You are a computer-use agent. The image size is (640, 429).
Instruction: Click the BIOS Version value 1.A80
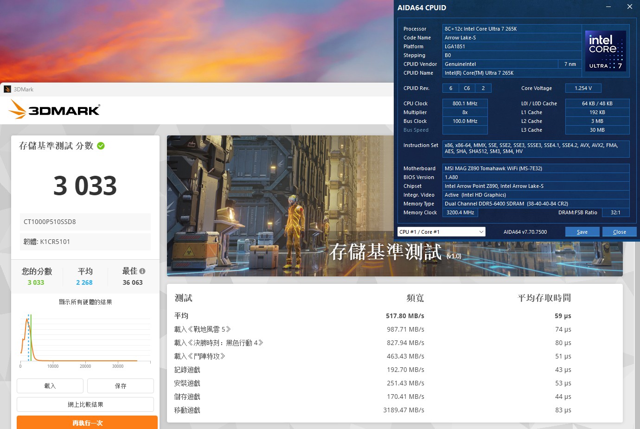pyautogui.click(x=536, y=177)
